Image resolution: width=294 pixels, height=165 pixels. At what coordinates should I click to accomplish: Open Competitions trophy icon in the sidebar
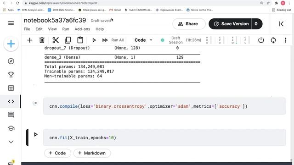(11, 74)
